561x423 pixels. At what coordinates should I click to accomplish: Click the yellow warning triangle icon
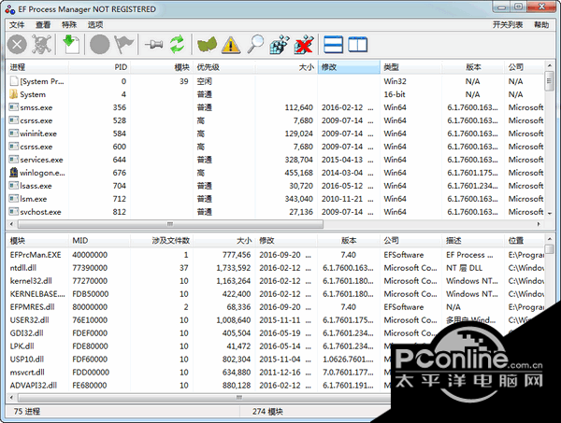231,45
